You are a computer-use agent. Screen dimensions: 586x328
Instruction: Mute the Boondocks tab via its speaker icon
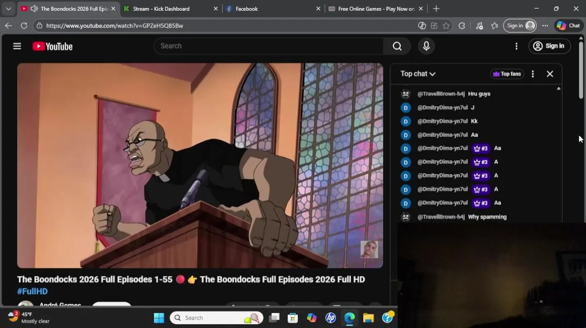pos(34,9)
